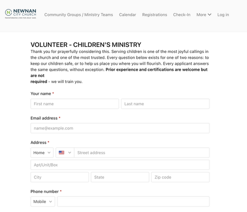This screenshot has height=212, width=247.
Task: Focus the phone number input box
Action: (133, 202)
